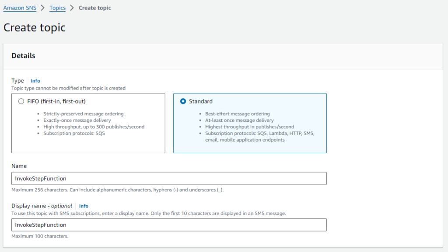Open the Info link next to Type

[x=35, y=81]
